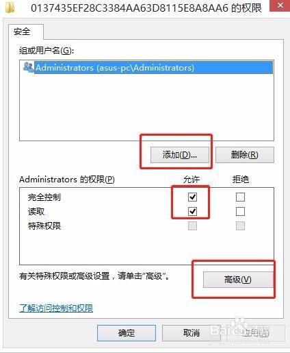Confirm with the 确定 button
The image size is (290, 353).
(x=127, y=333)
